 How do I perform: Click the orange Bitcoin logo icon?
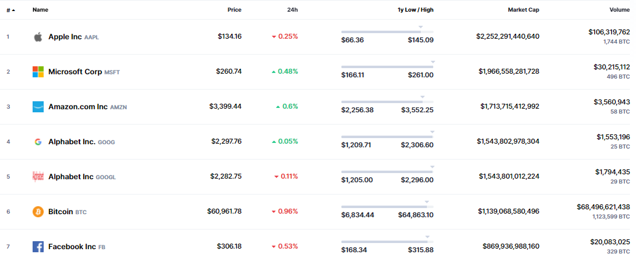[x=38, y=212]
